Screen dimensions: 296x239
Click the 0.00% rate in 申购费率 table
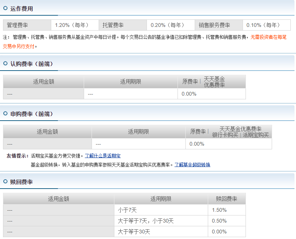(x=197, y=144)
